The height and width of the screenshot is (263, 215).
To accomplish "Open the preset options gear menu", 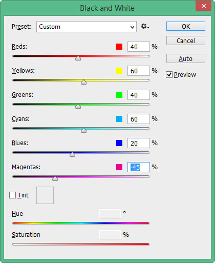I will (x=145, y=27).
